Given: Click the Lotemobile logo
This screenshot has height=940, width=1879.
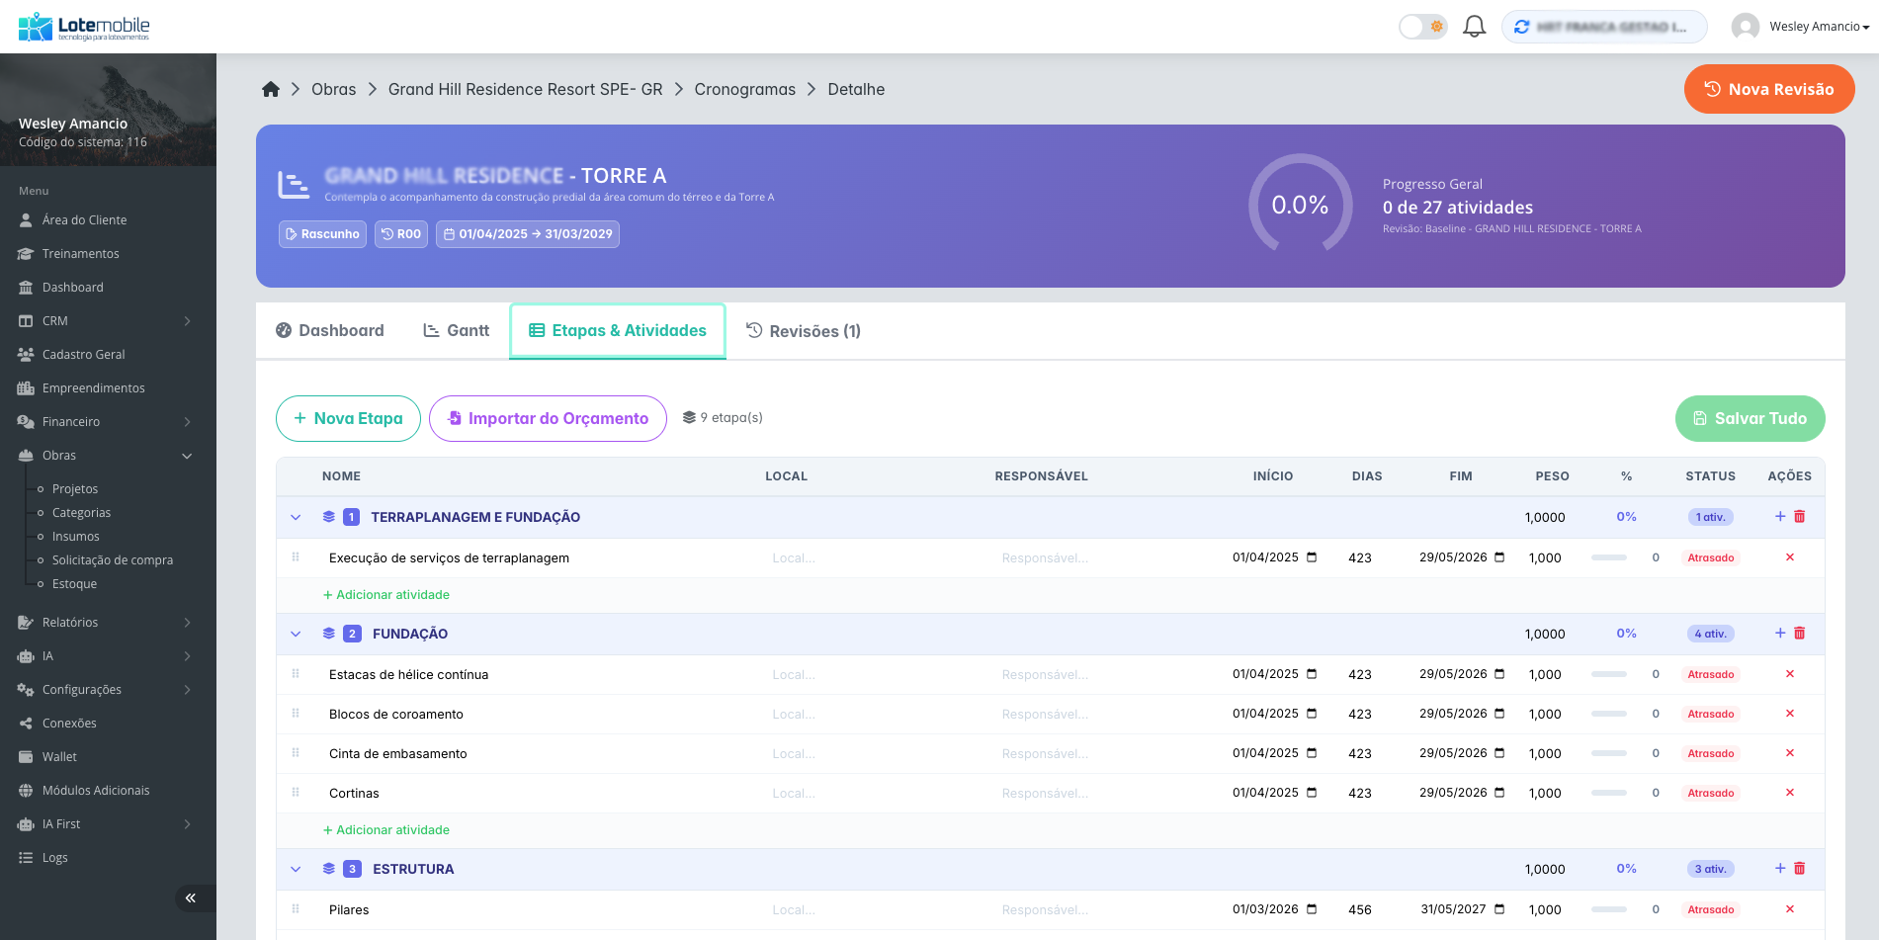Looking at the screenshot, I should click(x=85, y=27).
